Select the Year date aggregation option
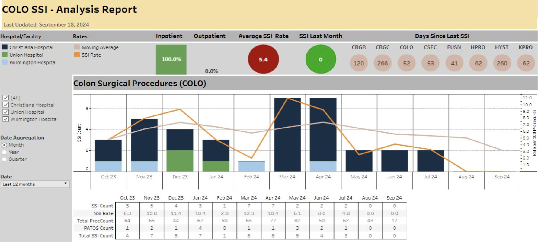Viewport: 538px width, 249px height. [x=5, y=152]
